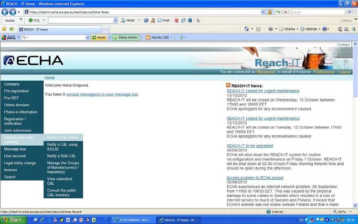
Task: Click into the Google search field
Action: (318, 12)
